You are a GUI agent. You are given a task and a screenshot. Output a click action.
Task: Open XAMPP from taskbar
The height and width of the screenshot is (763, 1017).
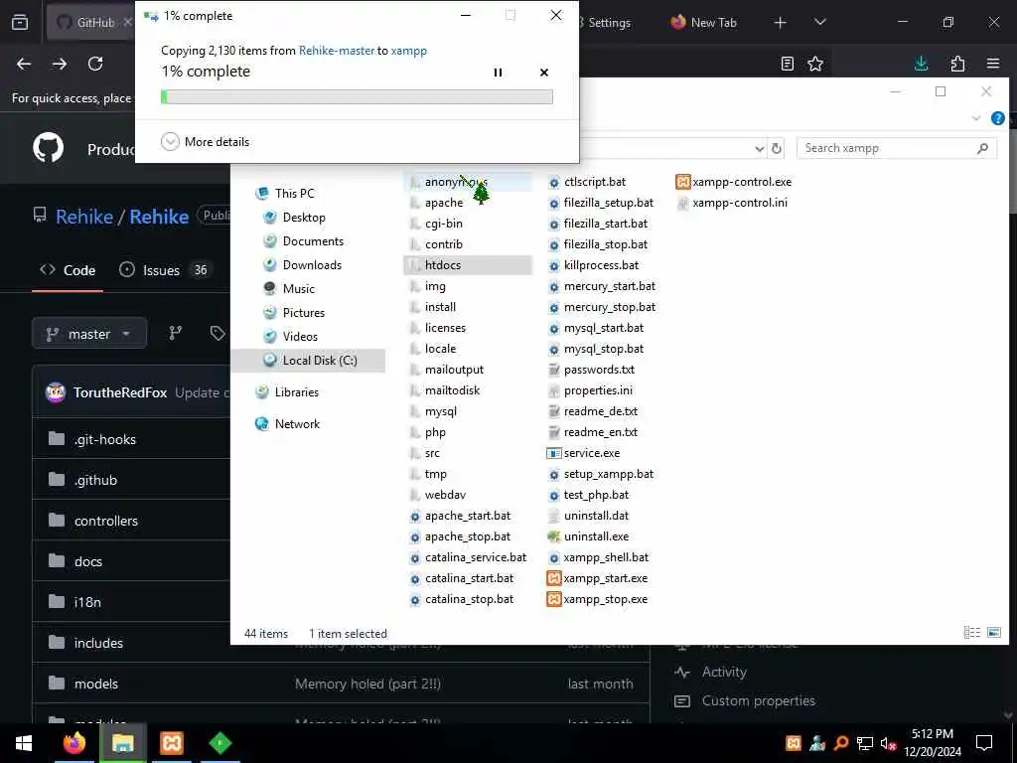coord(172,743)
